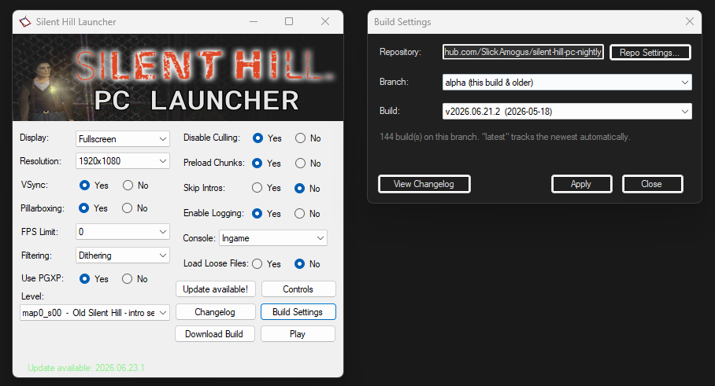Set VSync to Yes
This screenshot has width=715, height=386.
click(84, 185)
